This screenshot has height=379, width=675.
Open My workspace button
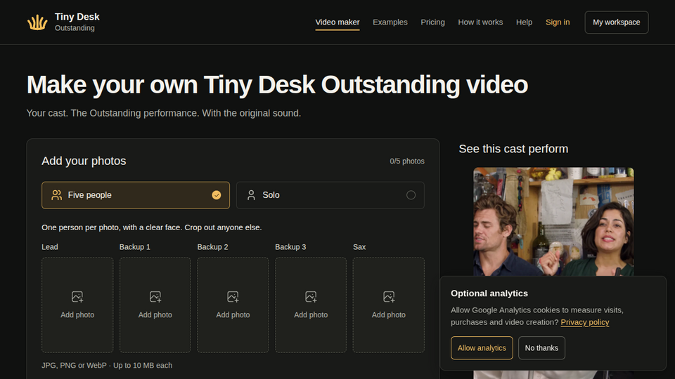(x=617, y=22)
